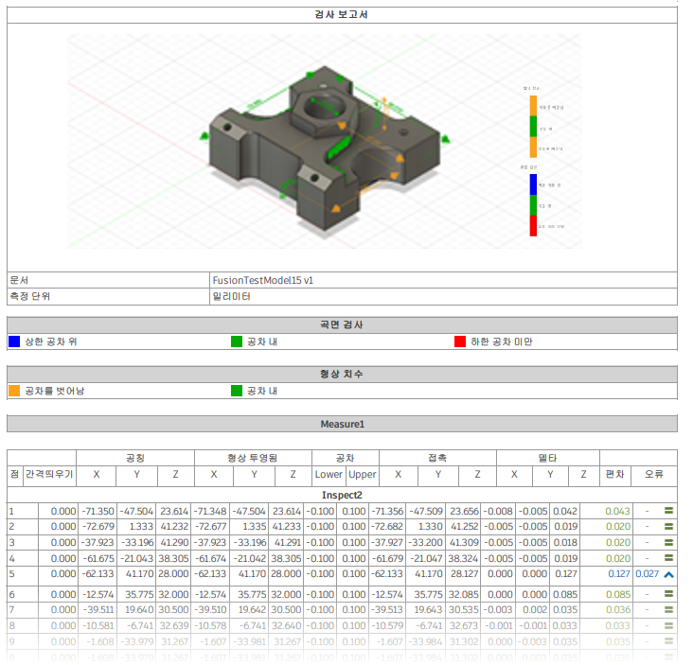Click the 편차 column header
Viewport: 693px width, 665px height.
point(615,474)
